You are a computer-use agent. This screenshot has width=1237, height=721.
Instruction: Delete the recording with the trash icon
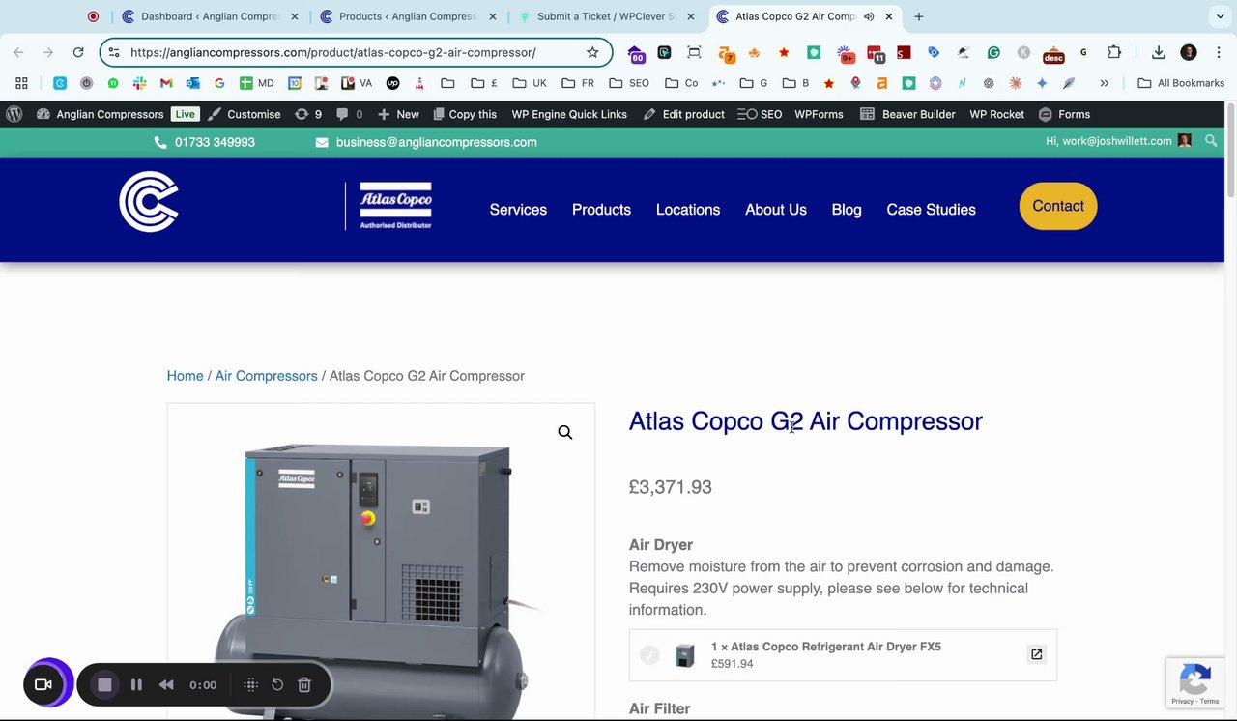coord(304,684)
